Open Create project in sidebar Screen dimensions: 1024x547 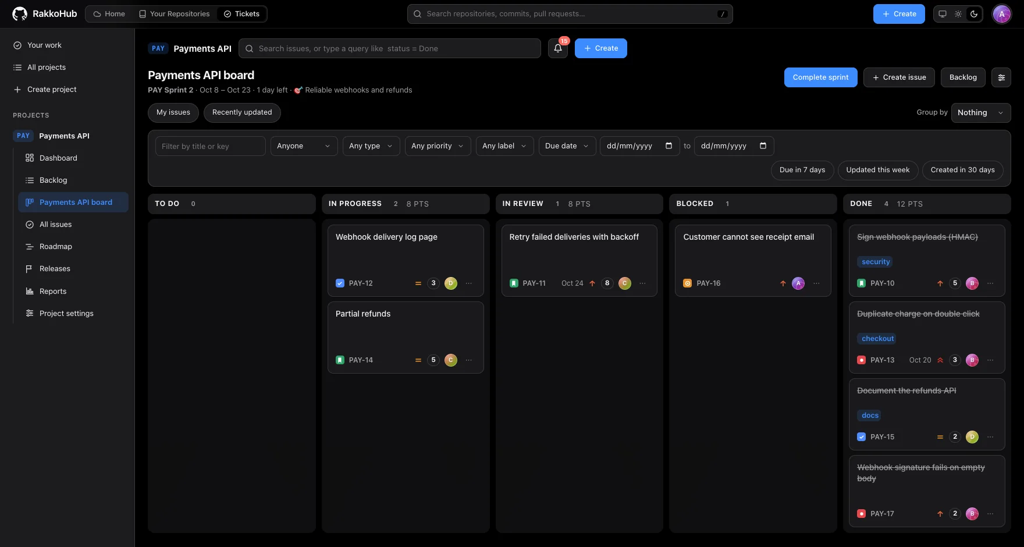[67, 90]
